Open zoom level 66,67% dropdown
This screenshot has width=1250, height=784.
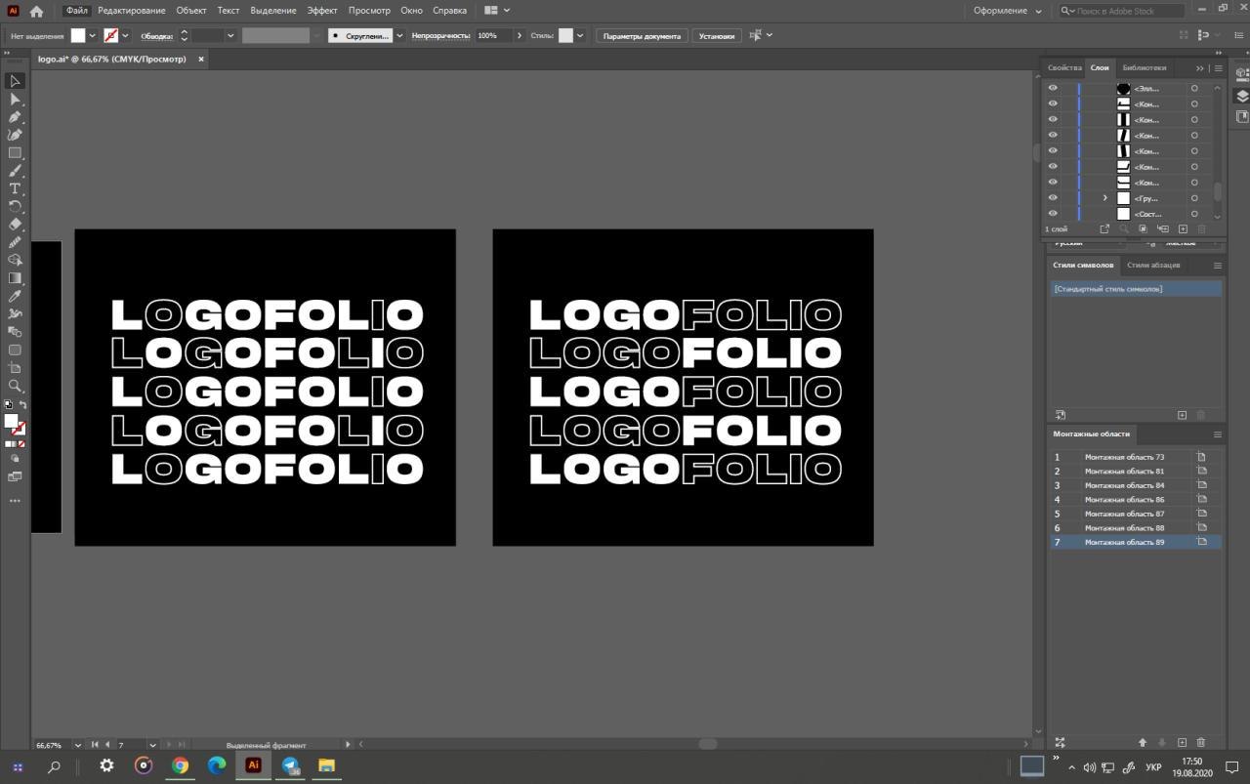coord(78,745)
